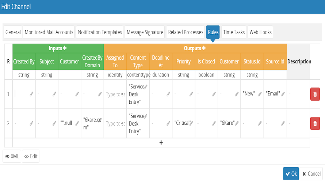Cancel editing the channel
The width and height of the screenshot is (325, 182).
pyautogui.click(x=311, y=174)
